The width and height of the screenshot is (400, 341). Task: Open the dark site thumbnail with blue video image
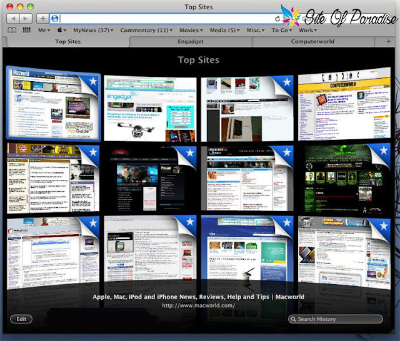(150, 179)
